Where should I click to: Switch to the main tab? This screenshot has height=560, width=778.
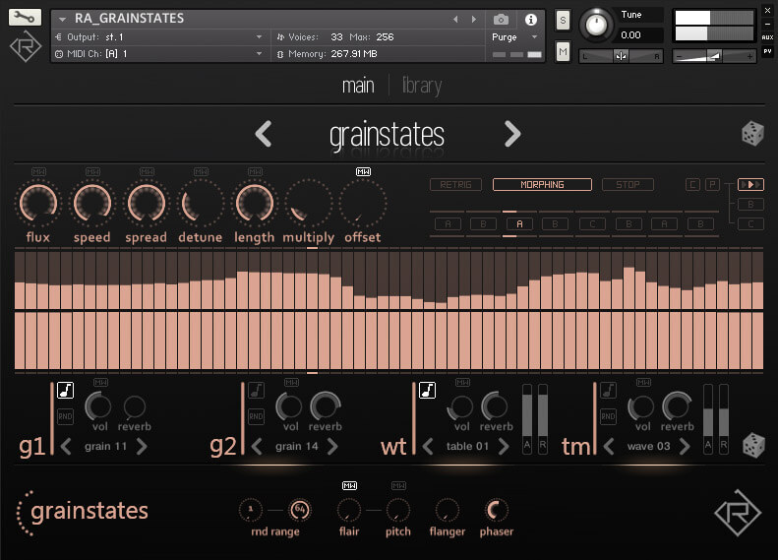point(358,86)
